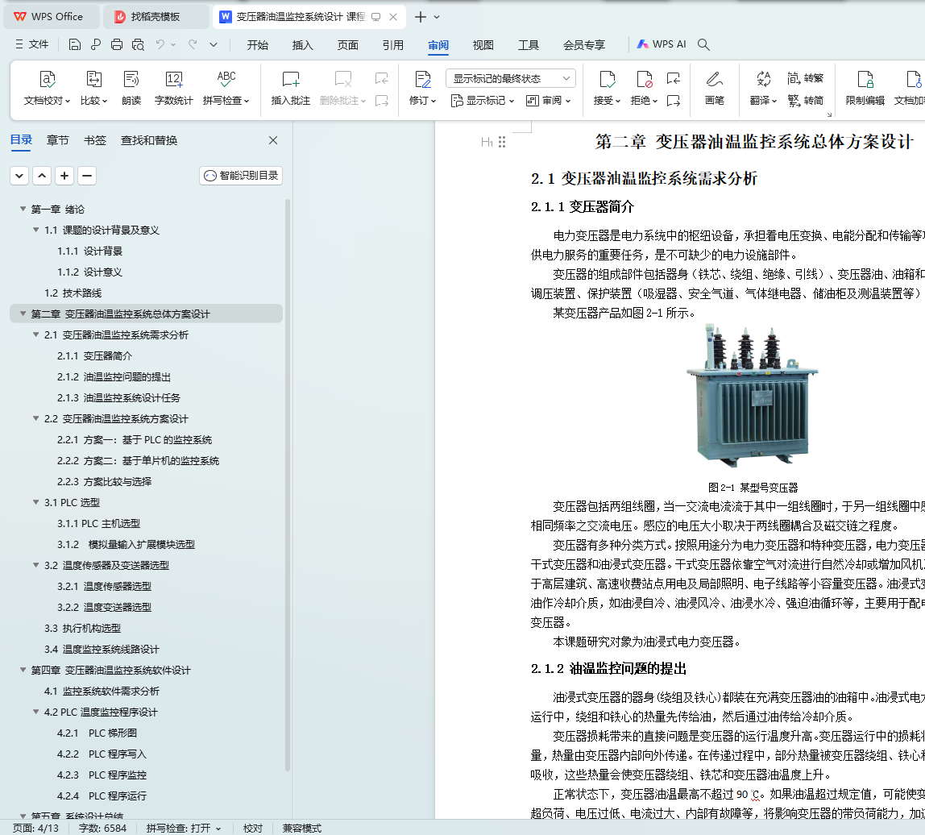Jump to 2.1.2 油温监控问题的提出 in outline
The image size is (925, 835).
click(x=114, y=376)
